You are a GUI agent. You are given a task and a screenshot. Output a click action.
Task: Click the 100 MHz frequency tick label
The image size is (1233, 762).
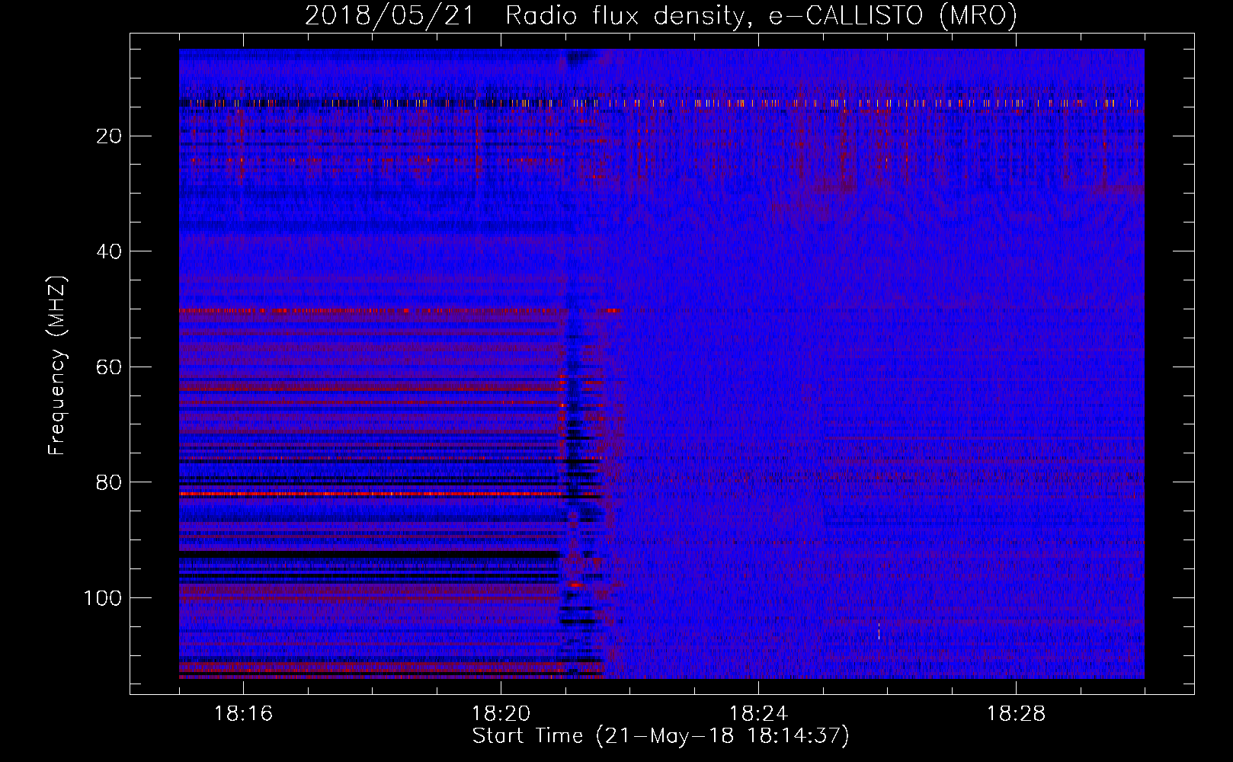tap(103, 598)
